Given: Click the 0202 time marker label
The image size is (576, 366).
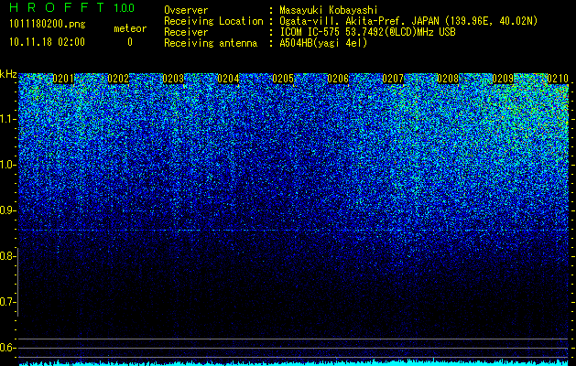Looking at the screenshot, I should click(118, 79).
